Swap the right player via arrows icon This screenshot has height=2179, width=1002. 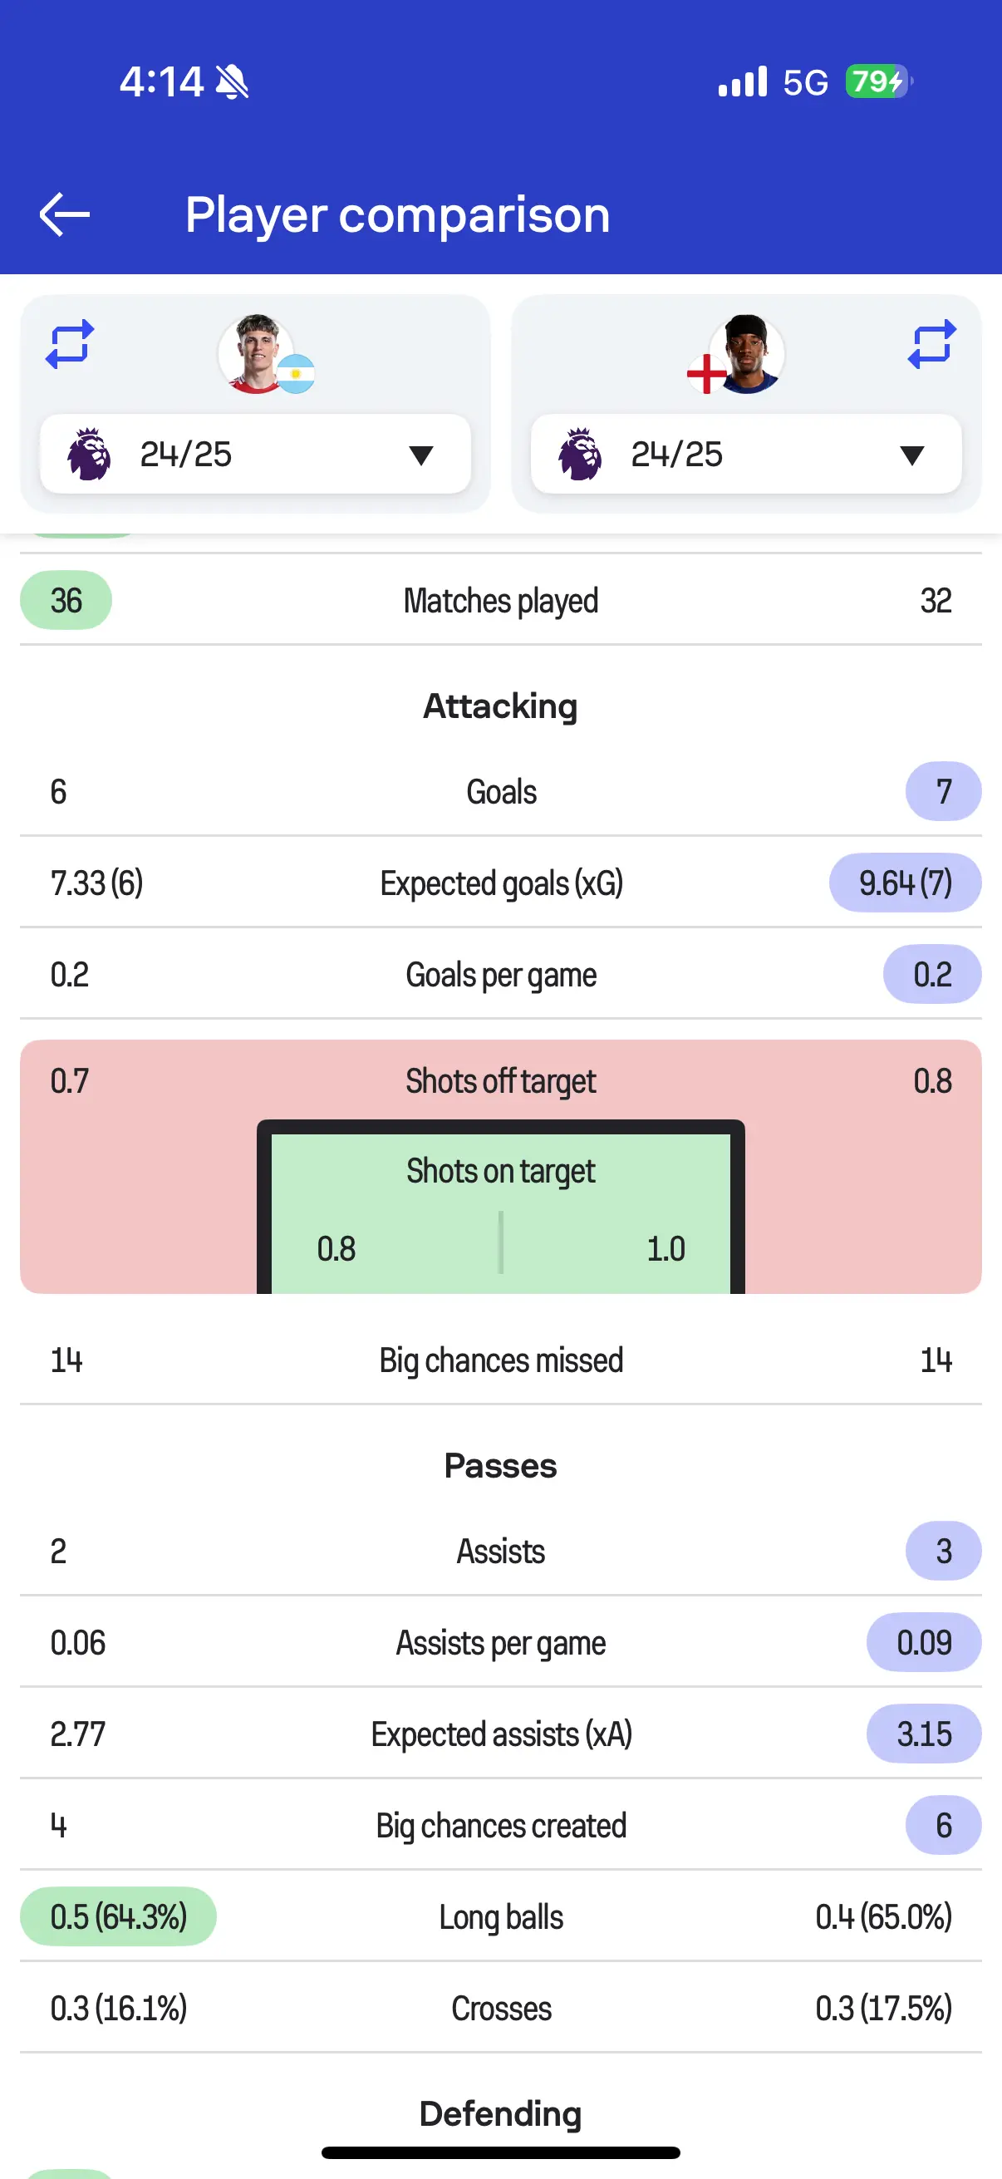coord(932,344)
